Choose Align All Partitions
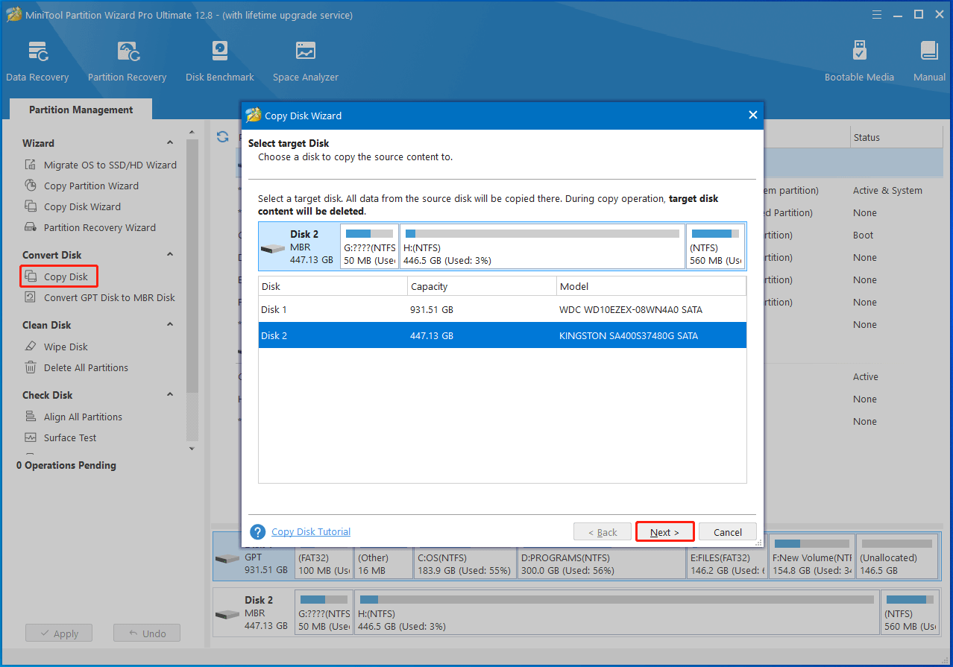The width and height of the screenshot is (953, 667). coord(74,417)
